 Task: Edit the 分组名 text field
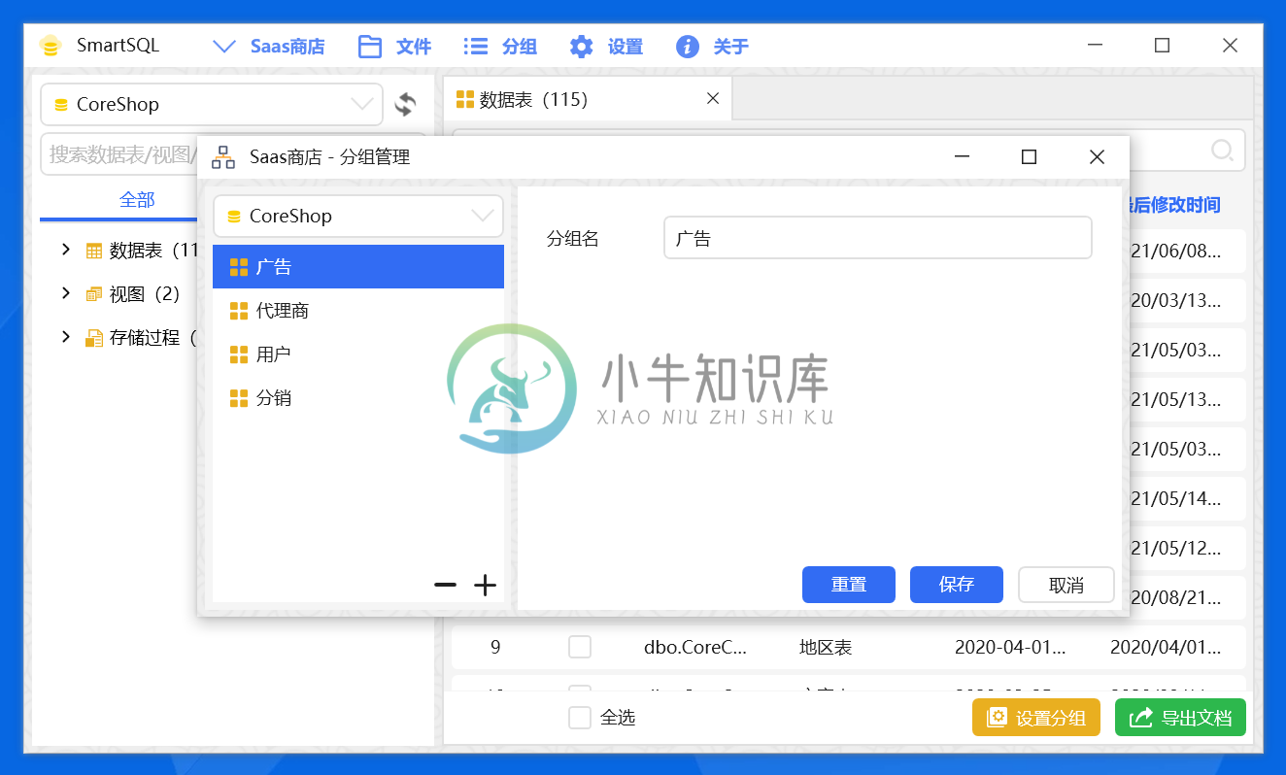point(878,238)
